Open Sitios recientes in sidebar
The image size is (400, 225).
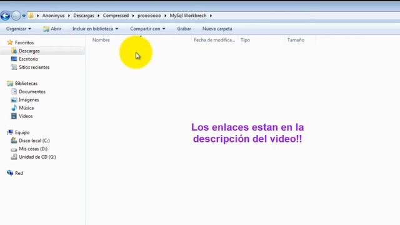pos(34,67)
